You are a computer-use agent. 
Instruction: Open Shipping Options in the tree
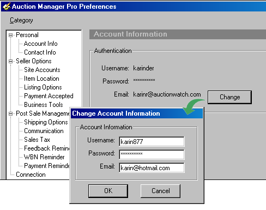pyautogui.click(x=46, y=122)
